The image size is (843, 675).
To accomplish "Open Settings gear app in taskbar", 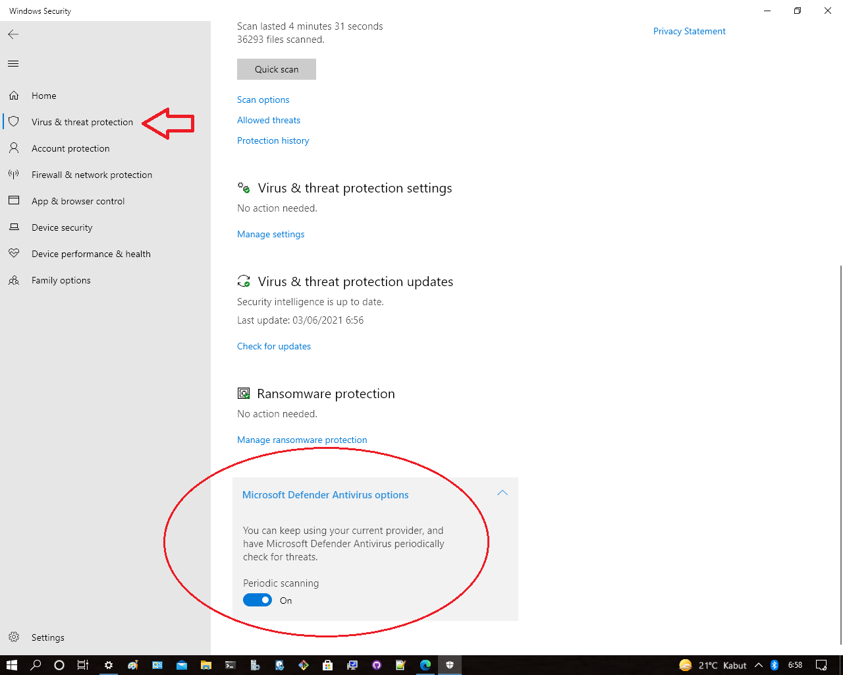I will (x=109, y=665).
